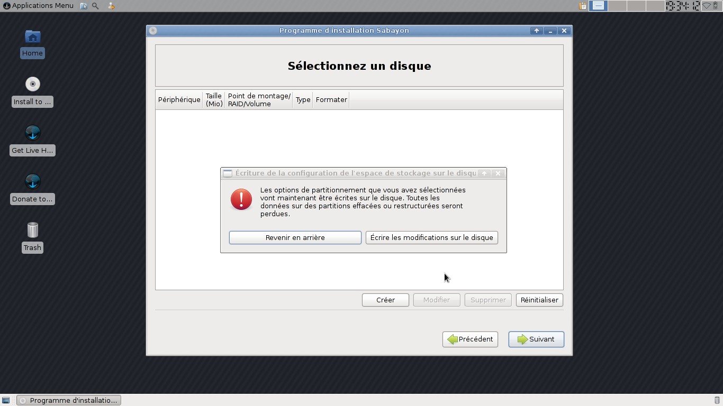This screenshot has height=406, width=723.
Task: Click the show desktop icon in top panel
Action: (84, 6)
